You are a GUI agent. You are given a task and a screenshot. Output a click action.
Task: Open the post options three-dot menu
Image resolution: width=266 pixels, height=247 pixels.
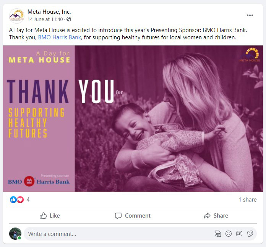click(x=250, y=15)
